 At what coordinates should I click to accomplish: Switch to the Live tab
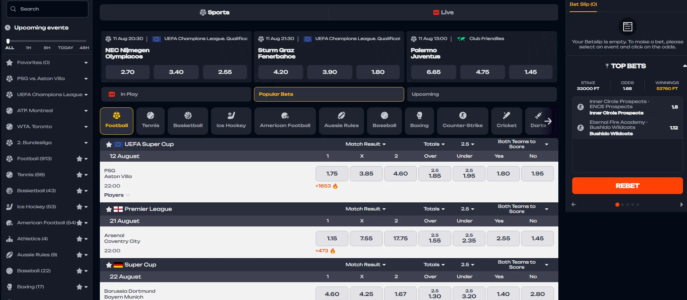(443, 12)
